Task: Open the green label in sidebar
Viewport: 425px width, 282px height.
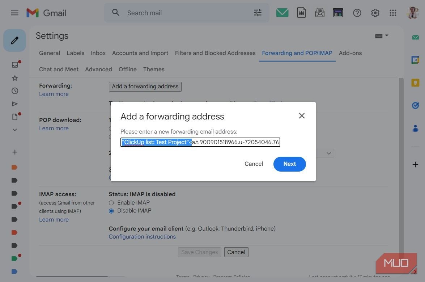Action: click(x=14, y=258)
